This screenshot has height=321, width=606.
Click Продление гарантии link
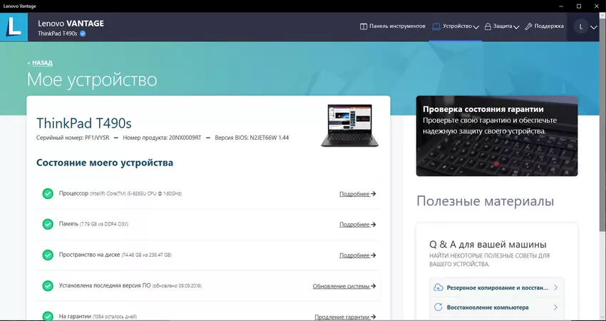[x=345, y=317]
